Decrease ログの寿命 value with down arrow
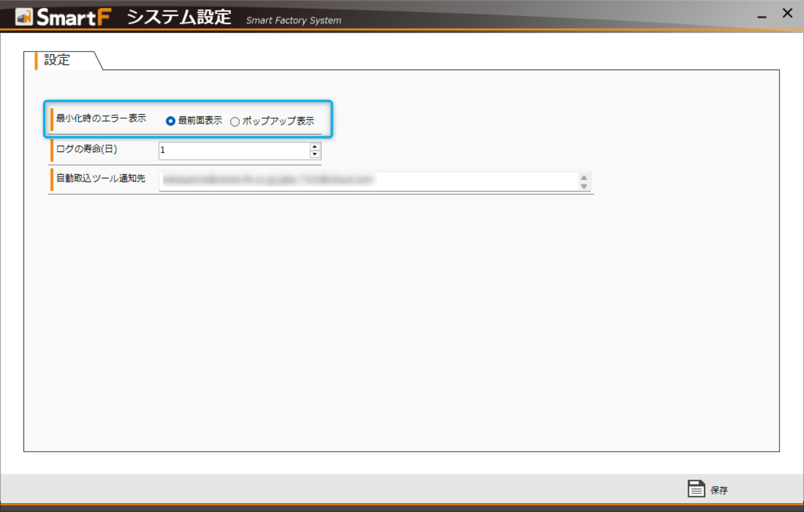This screenshot has height=512, width=804. (x=315, y=154)
